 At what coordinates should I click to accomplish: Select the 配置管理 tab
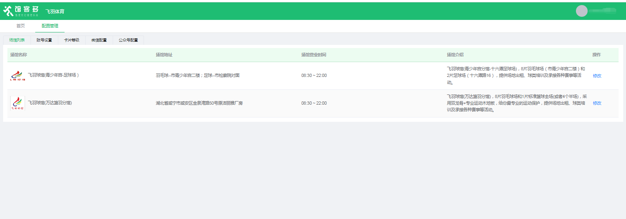coord(50,26)
